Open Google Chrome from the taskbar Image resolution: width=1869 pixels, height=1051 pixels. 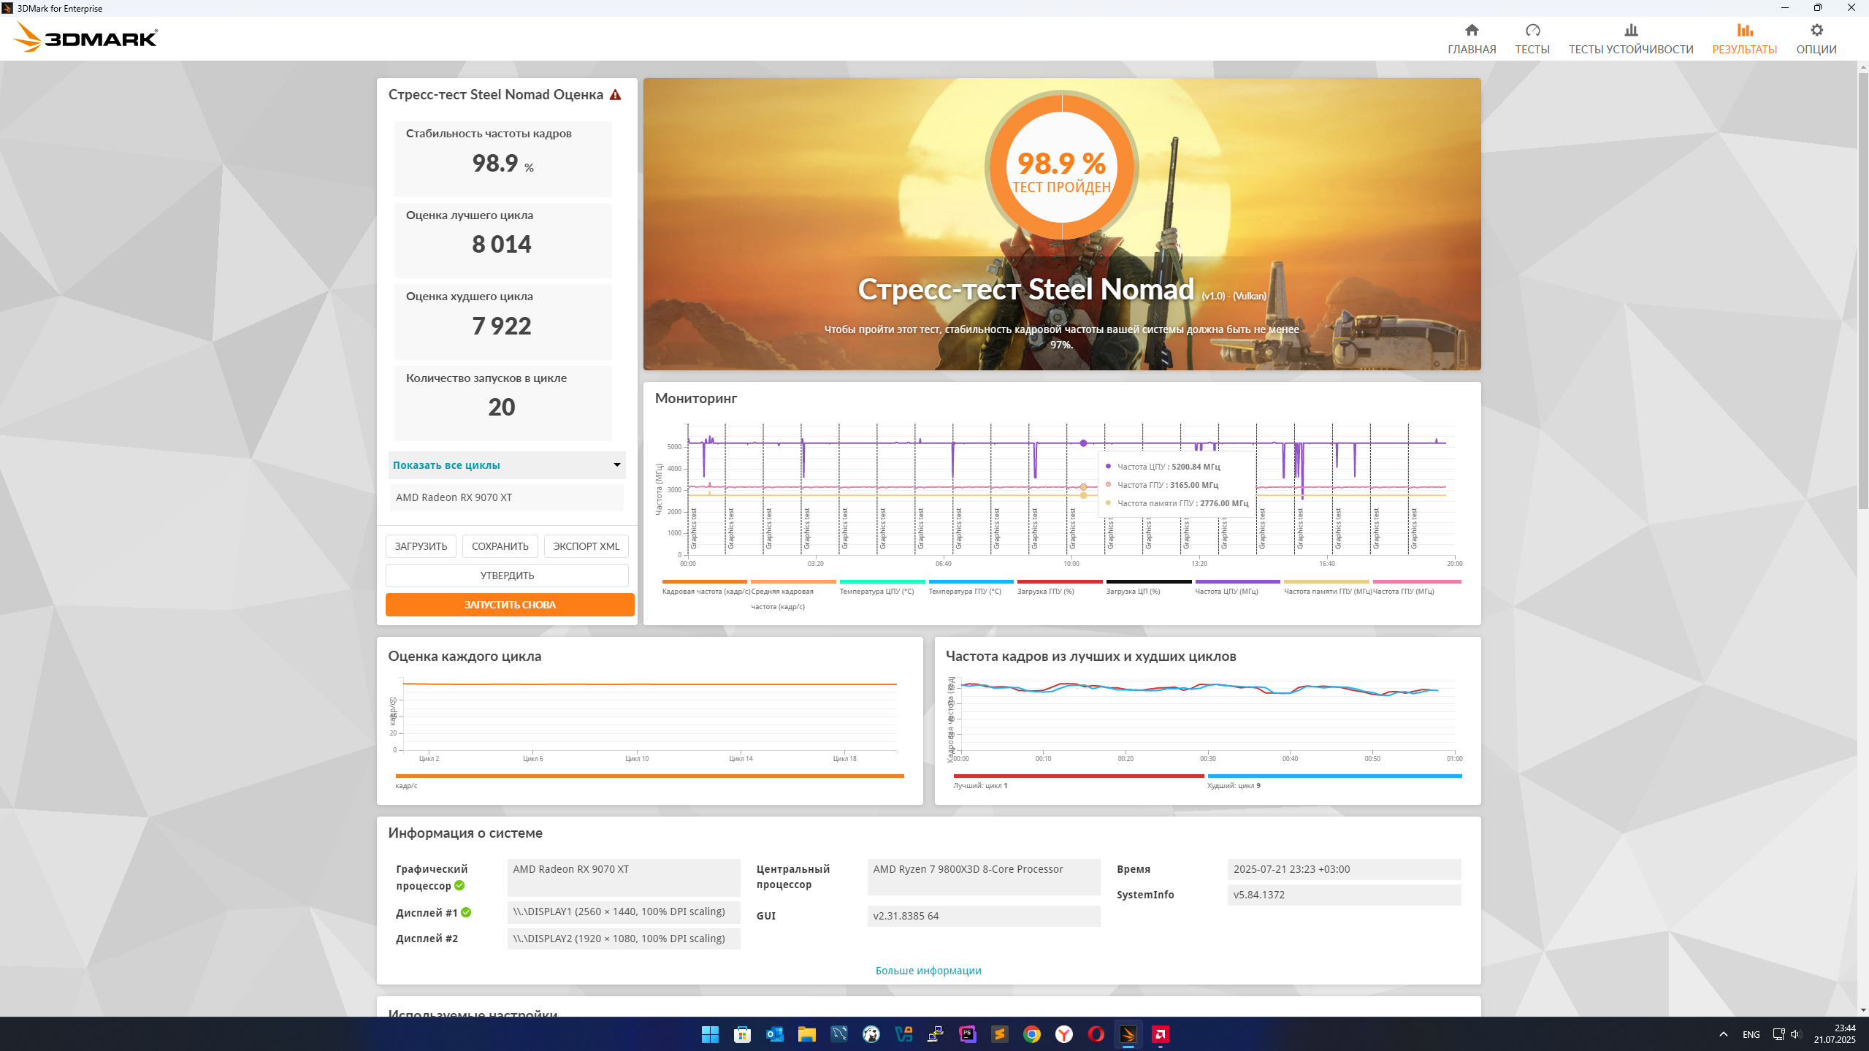point(1031,1034)
